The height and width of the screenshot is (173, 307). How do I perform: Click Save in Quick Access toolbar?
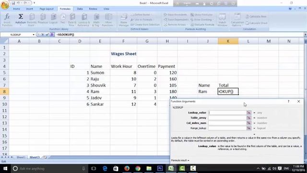pyautogui.click(x=13, y=3)
